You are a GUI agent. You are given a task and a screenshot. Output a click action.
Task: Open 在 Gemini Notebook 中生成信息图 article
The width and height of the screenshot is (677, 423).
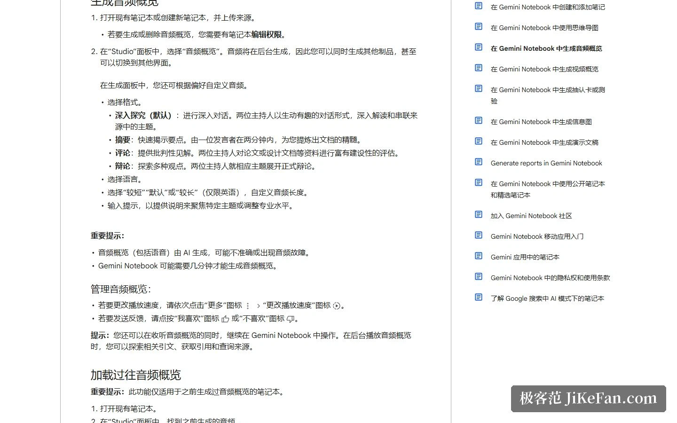coord(541,122)
